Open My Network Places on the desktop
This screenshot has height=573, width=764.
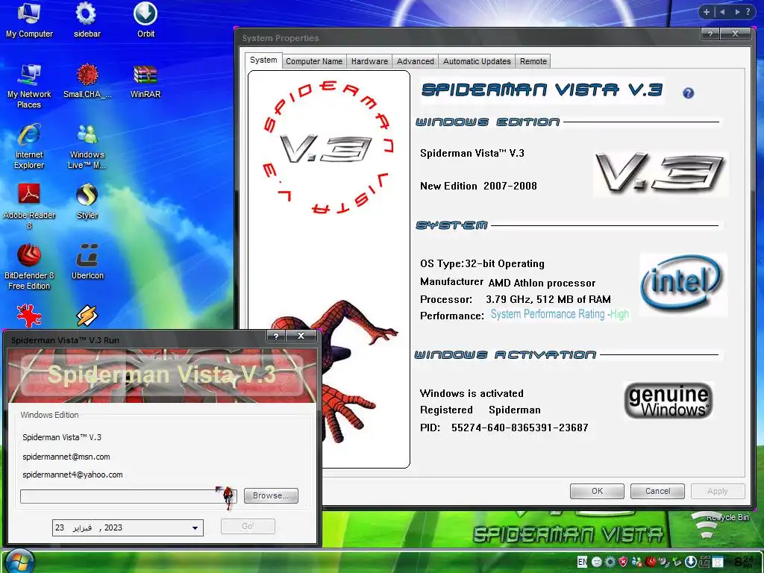point(29,87)
